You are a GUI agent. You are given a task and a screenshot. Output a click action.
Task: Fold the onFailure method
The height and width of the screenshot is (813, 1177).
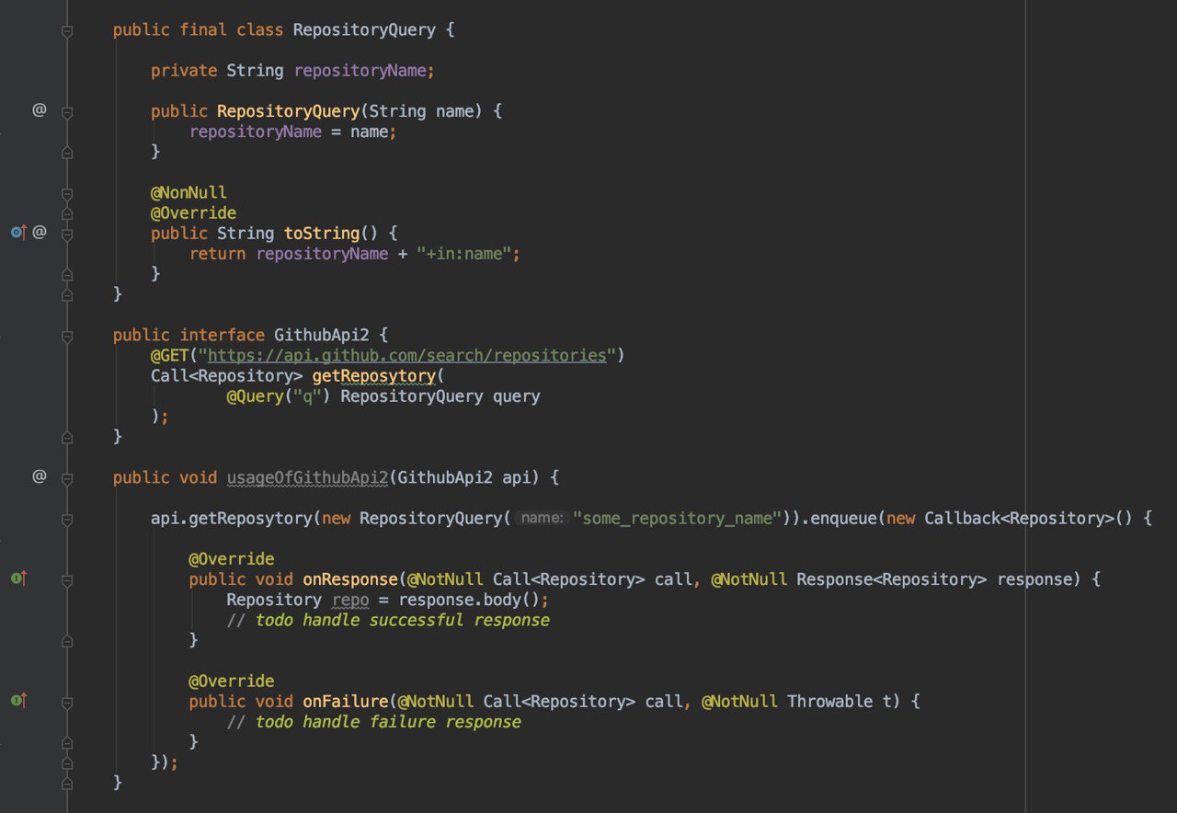(66, 703)
